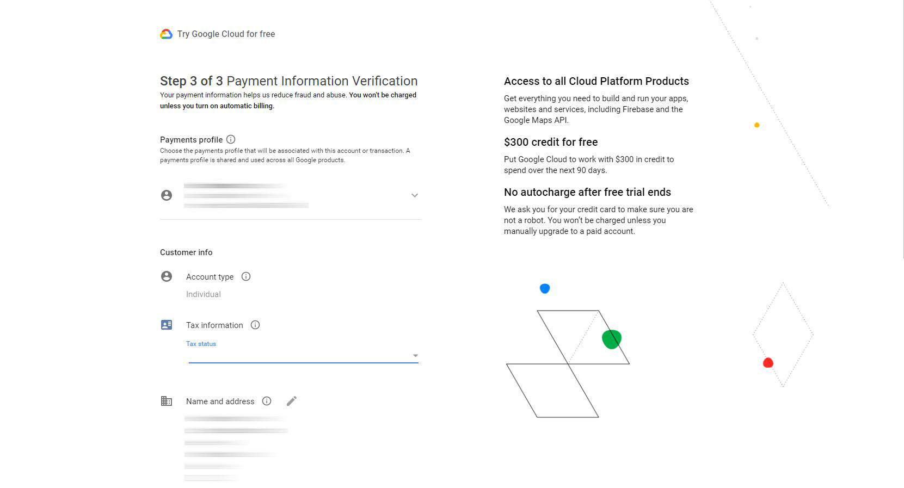Click the Name and address building icon
904x488 pixels.
click(x=167, y=401)
